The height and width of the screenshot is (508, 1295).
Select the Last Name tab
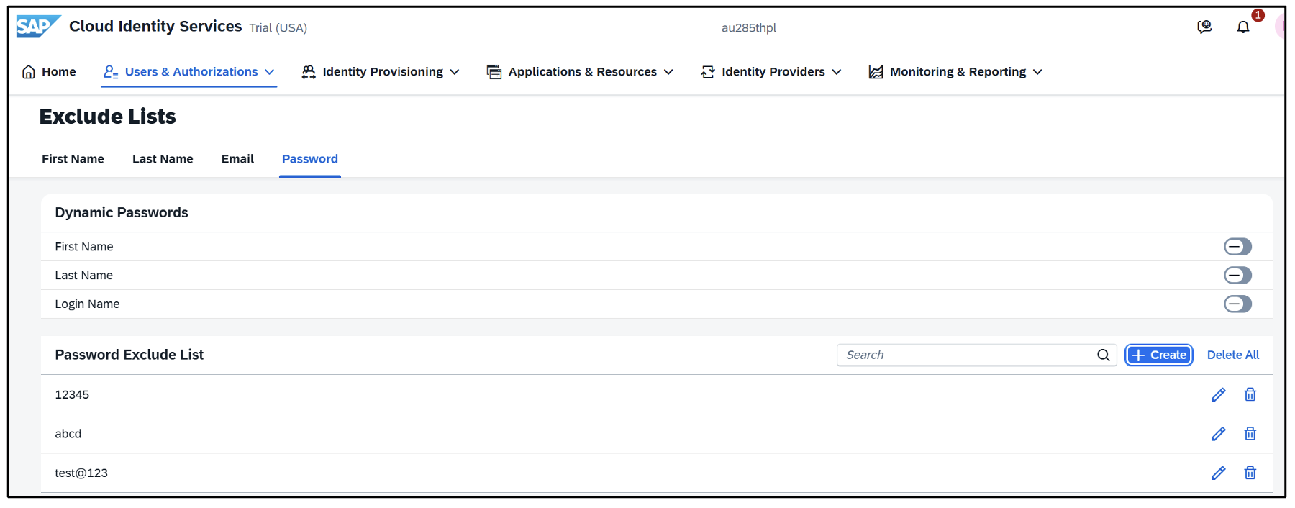coord(163,159)
